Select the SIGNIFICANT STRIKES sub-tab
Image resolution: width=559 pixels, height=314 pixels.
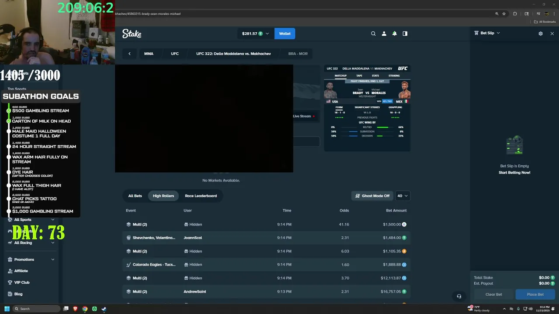coord(367,107)
